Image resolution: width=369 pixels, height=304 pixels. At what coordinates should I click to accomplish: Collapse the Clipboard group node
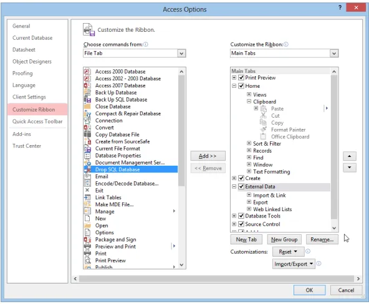click(x=249, y=102)
